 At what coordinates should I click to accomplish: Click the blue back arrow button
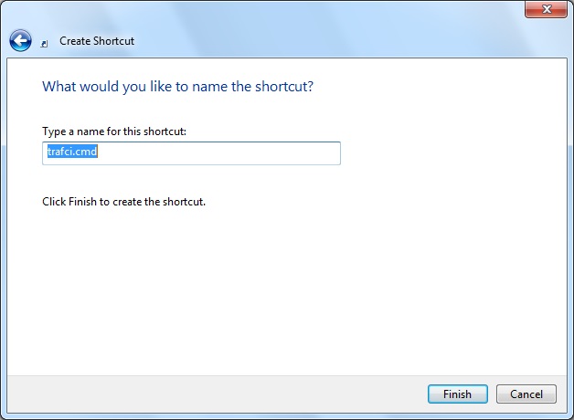(20, 40)
